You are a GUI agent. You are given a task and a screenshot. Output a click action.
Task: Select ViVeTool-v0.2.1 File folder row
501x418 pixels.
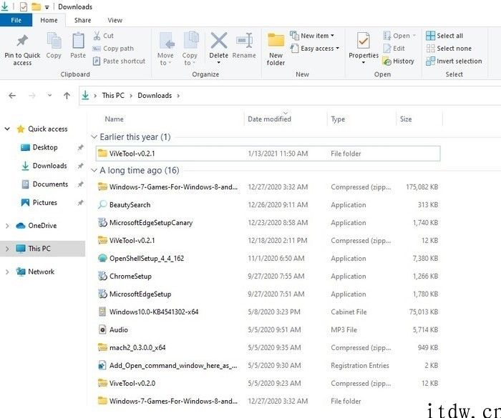[268, 154]
